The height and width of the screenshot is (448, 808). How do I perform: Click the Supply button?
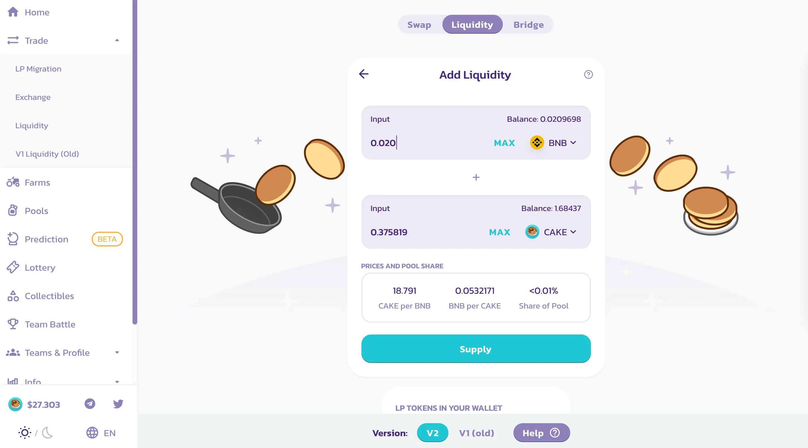click(x=475, y=348)
